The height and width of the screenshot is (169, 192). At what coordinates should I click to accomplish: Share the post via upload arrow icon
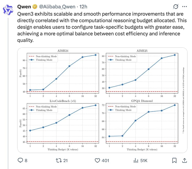(x=184, y=161)
